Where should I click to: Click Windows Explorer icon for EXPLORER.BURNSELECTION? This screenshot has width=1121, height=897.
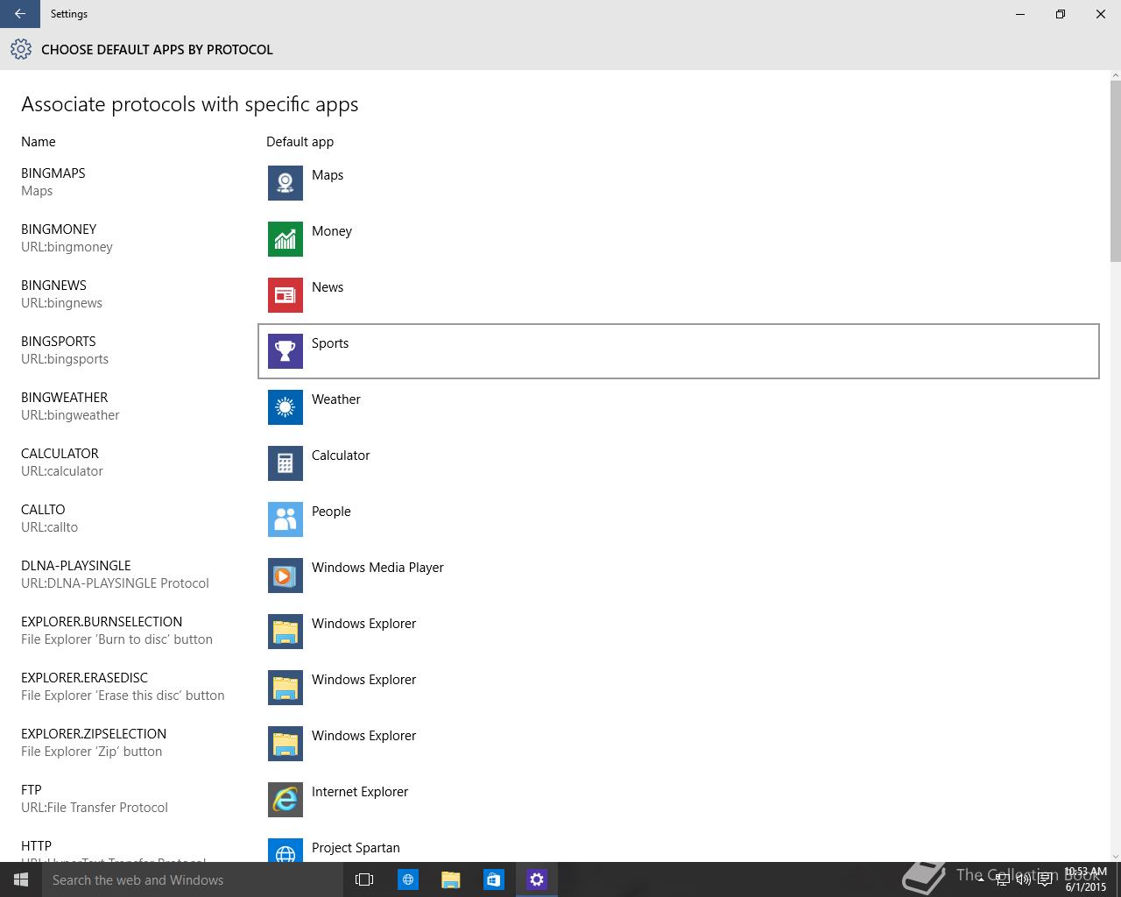pyautogui.click(x=286, y=632)
